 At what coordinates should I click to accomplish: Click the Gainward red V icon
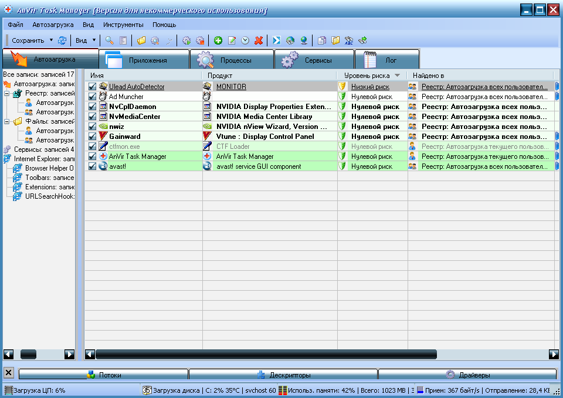pos(103,137)
